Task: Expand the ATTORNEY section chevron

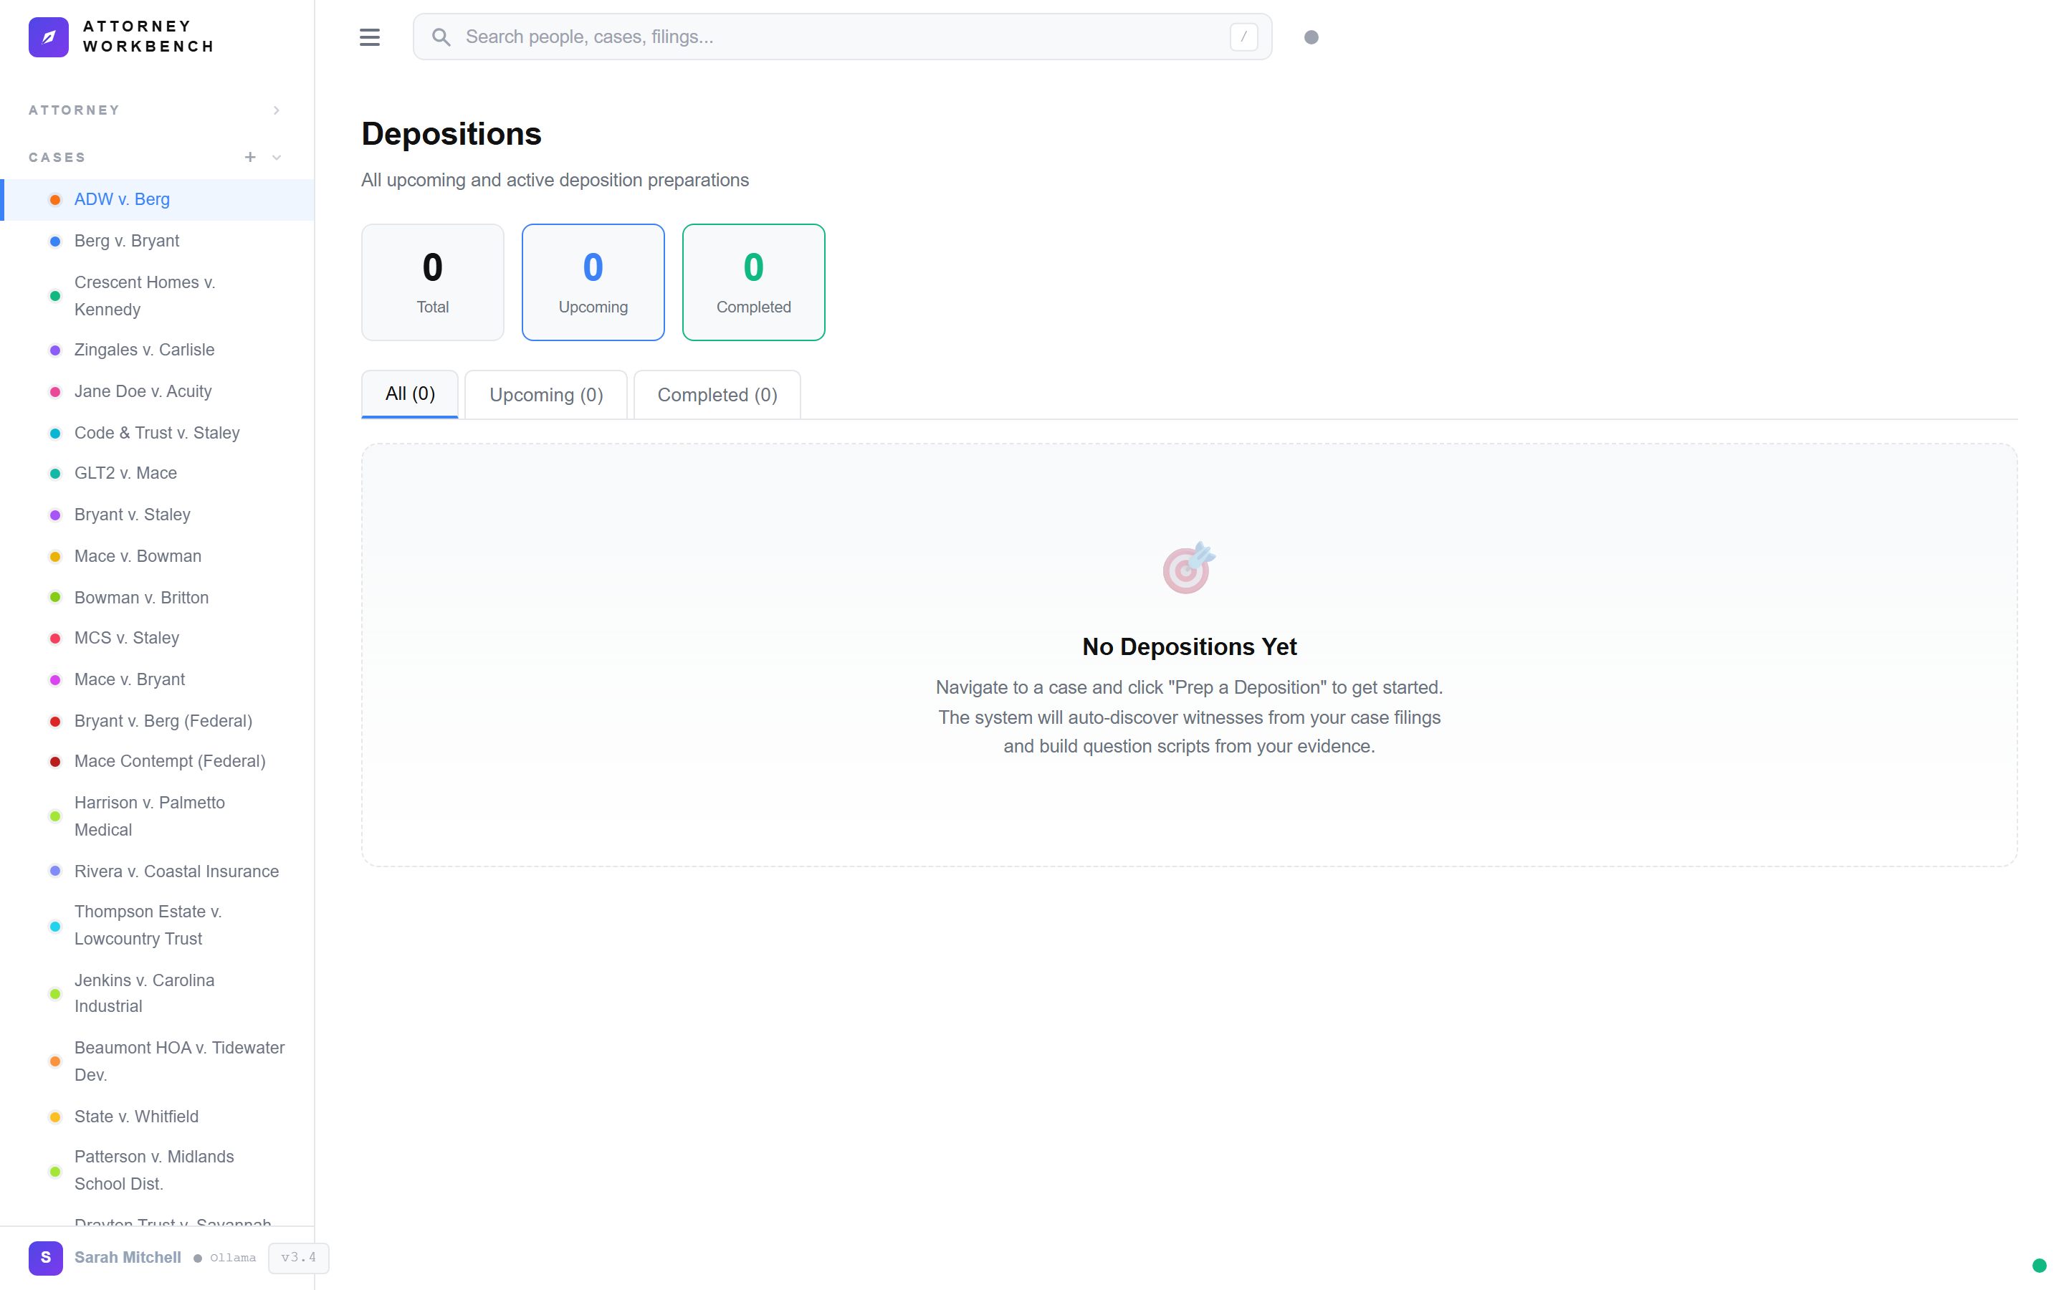Action: [275, 109]
